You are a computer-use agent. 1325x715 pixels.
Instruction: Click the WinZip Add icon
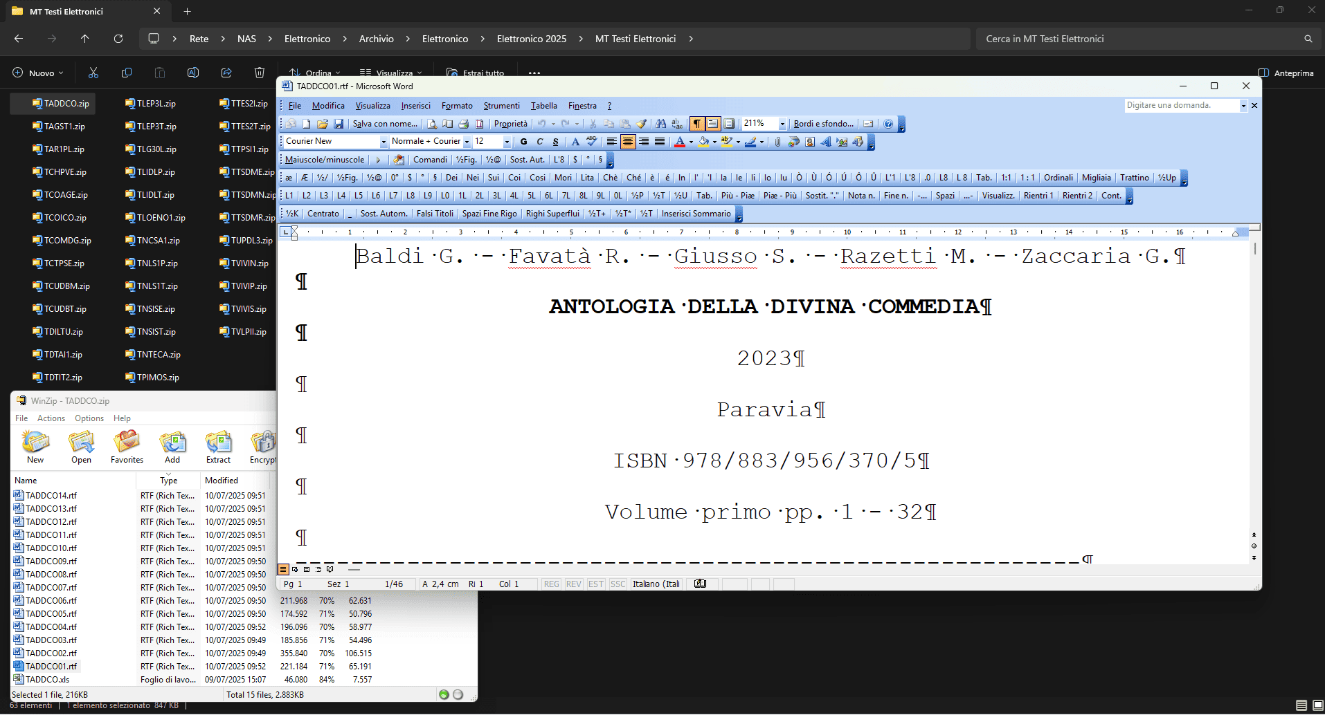tap(172, 447)
